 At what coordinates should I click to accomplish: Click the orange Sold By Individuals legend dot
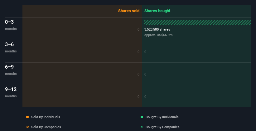[x=27, y=117]
